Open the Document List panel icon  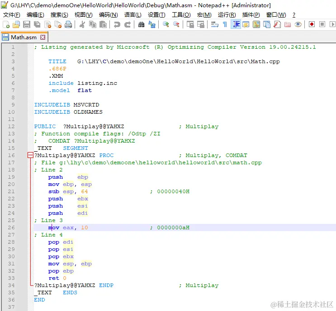click(x=266, y=24)
